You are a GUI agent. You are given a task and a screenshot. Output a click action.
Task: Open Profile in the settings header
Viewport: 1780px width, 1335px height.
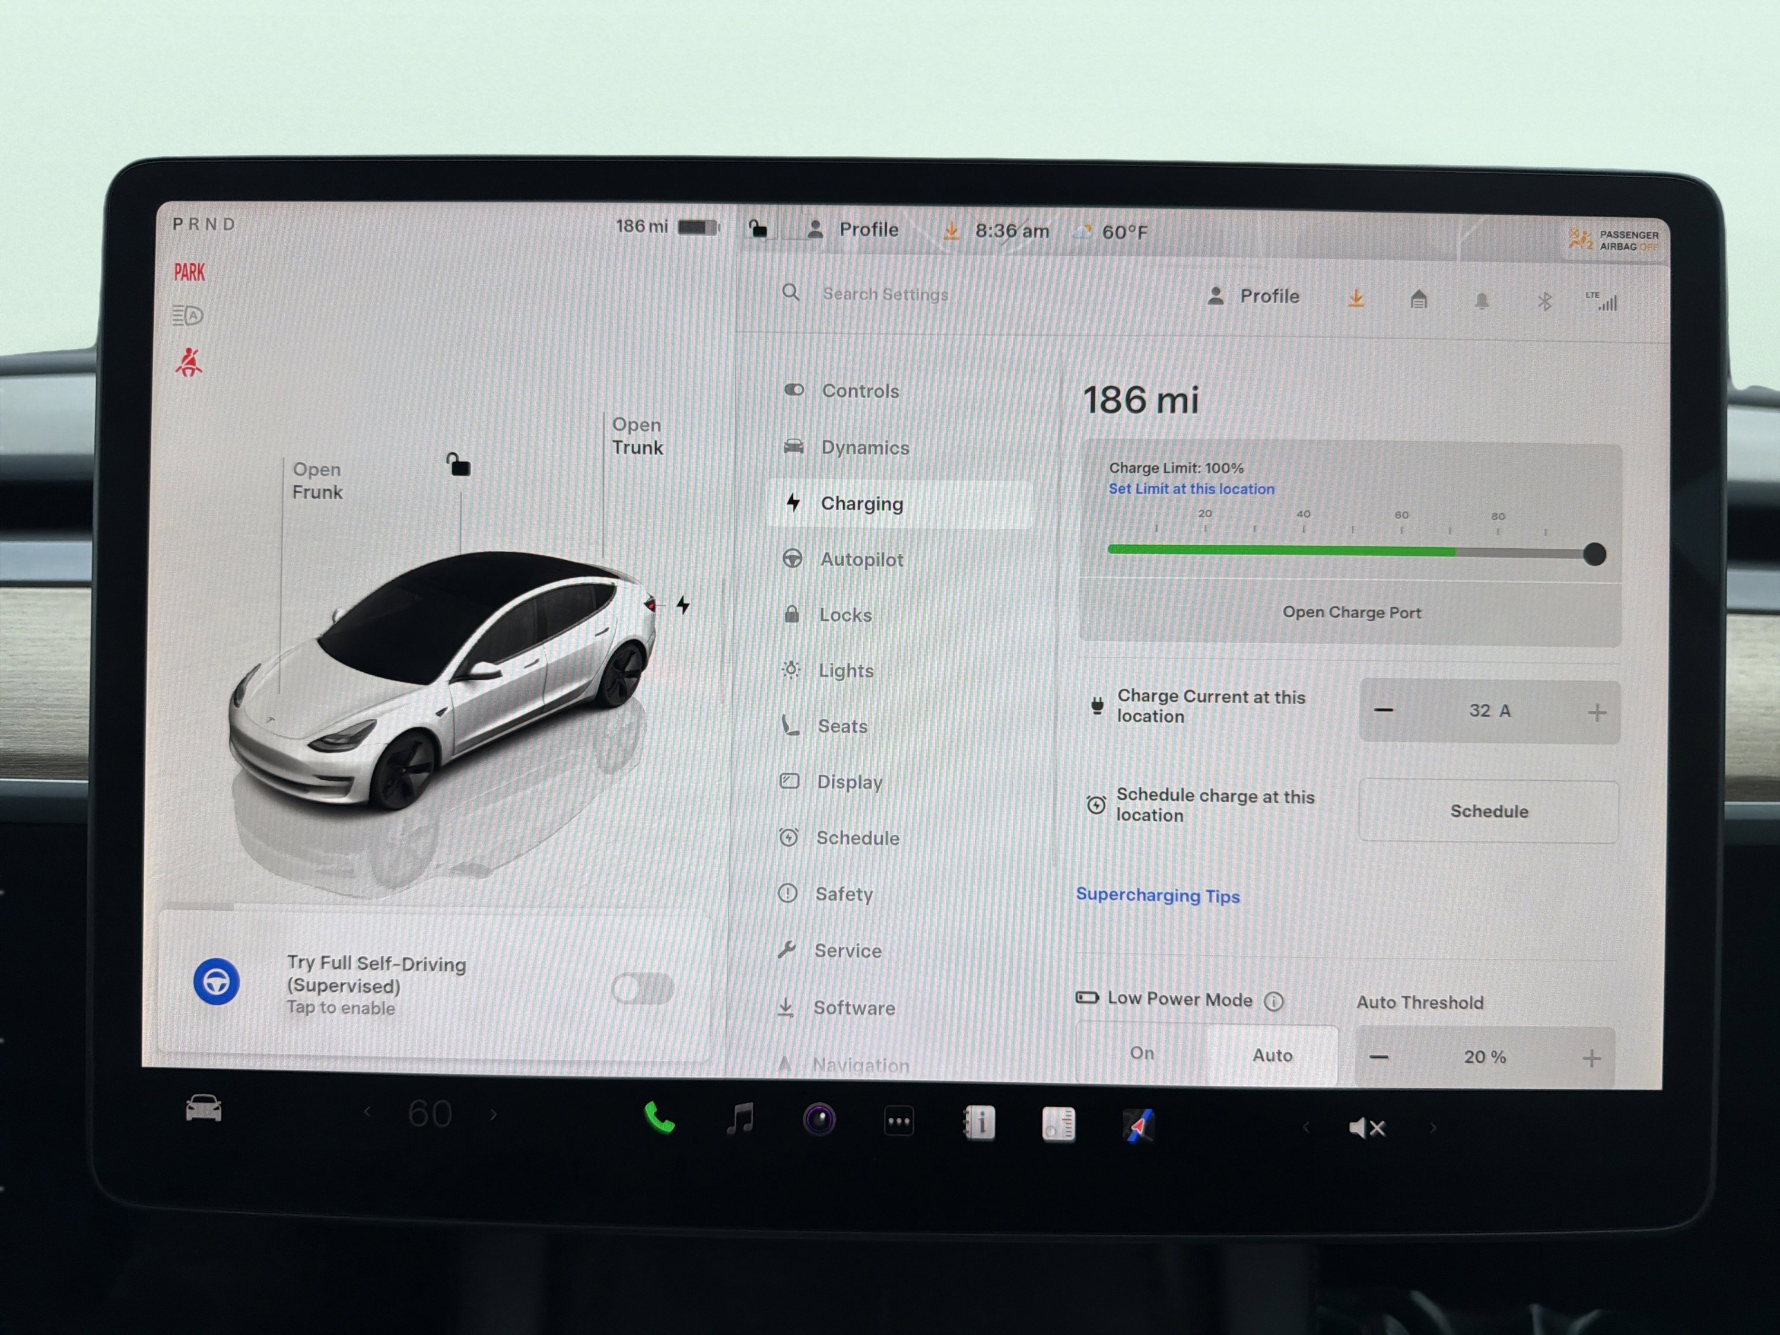1253,296
